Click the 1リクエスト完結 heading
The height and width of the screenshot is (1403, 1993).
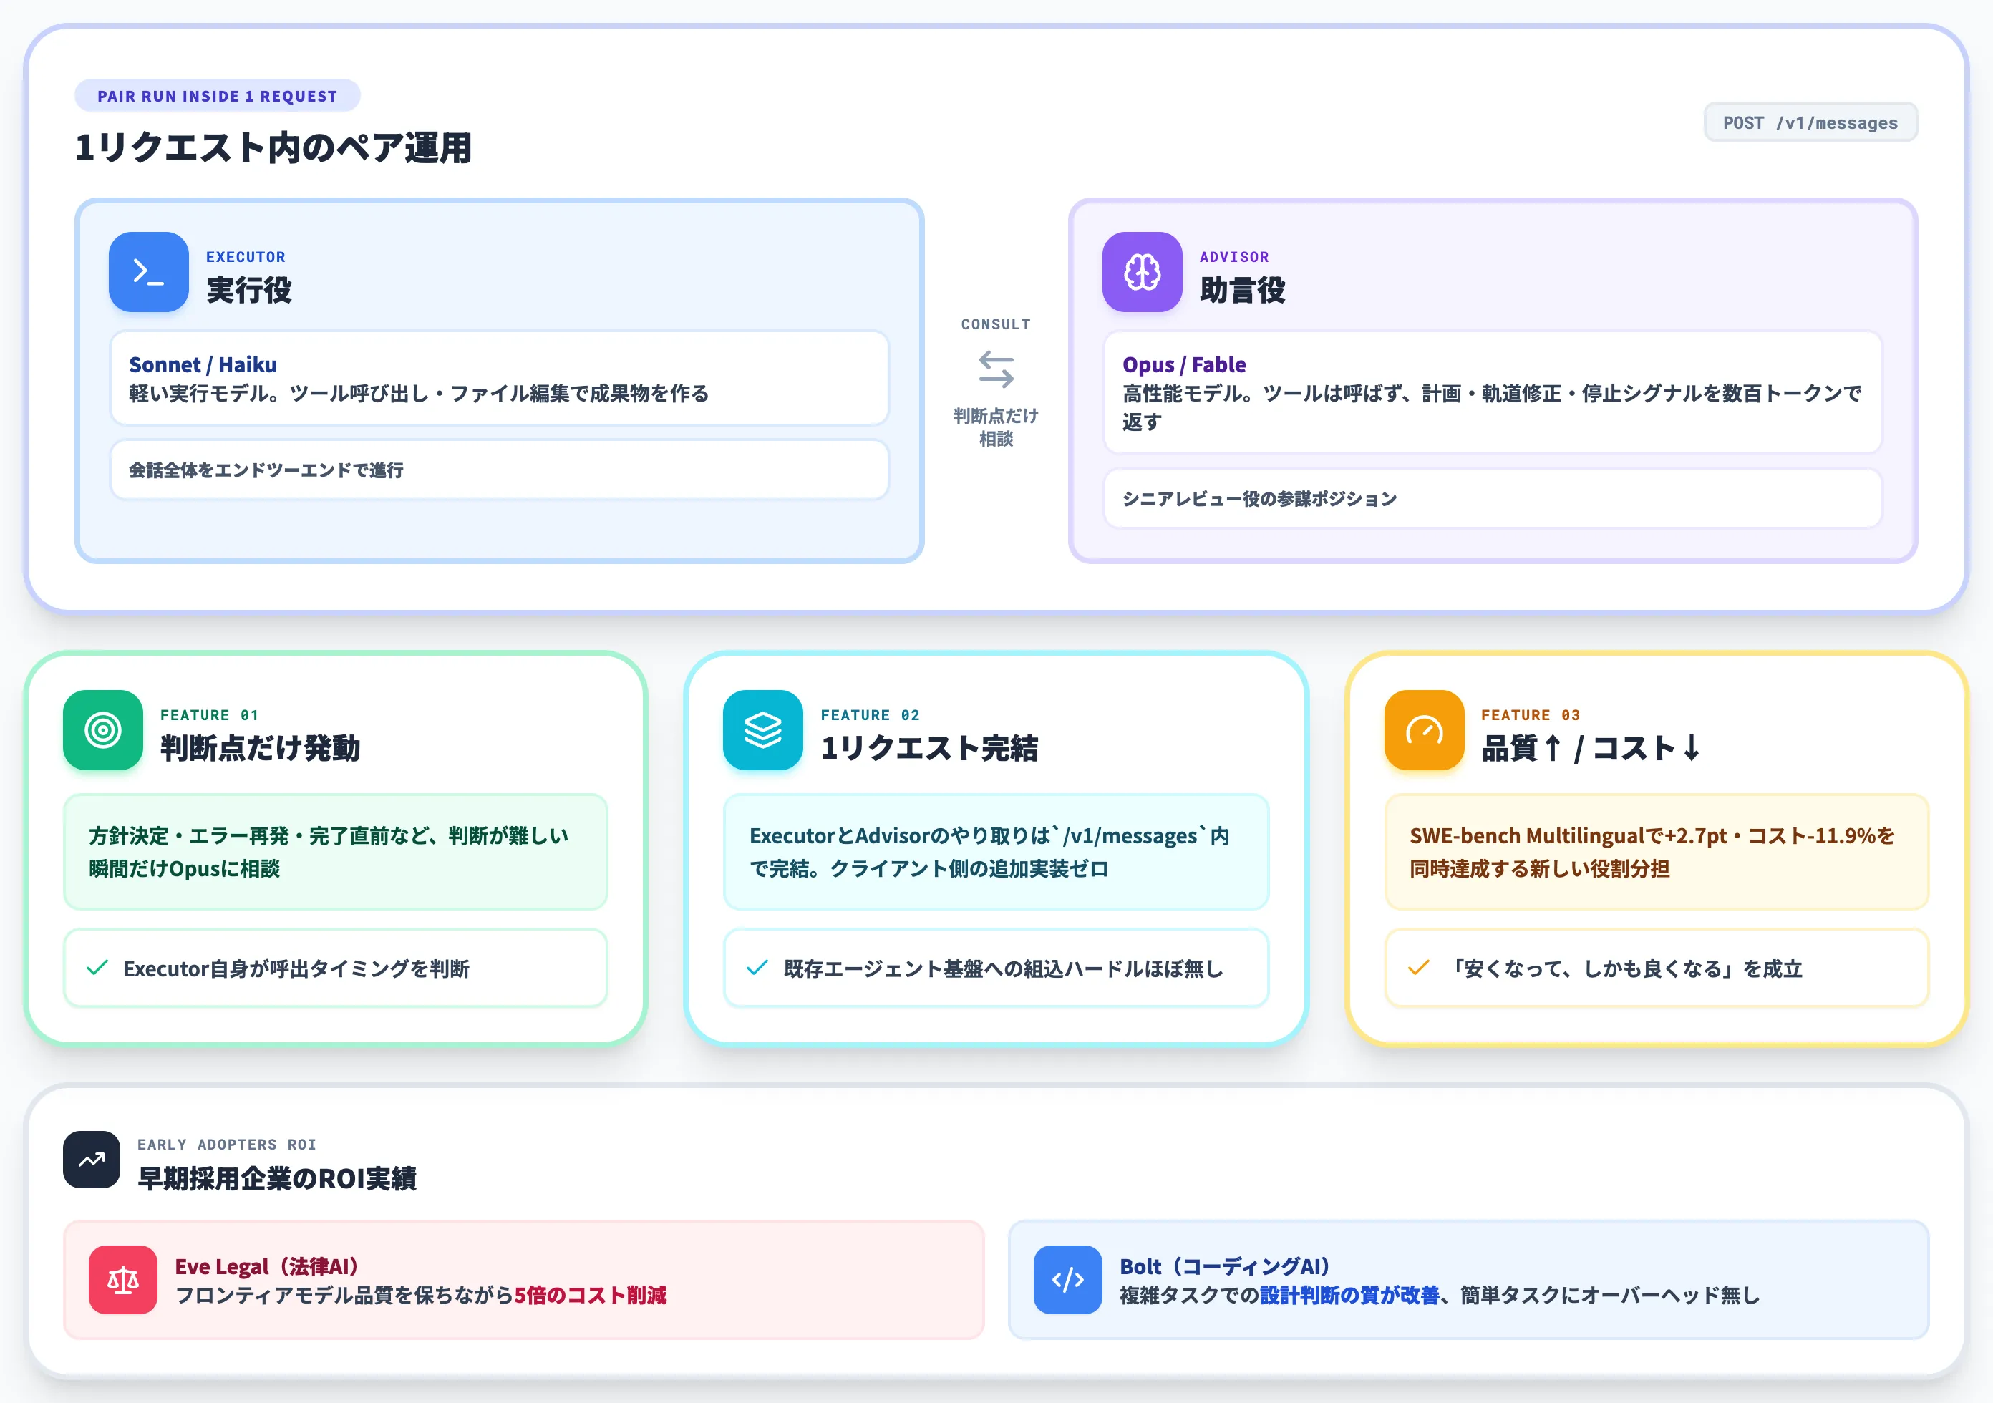coord(928,748)
